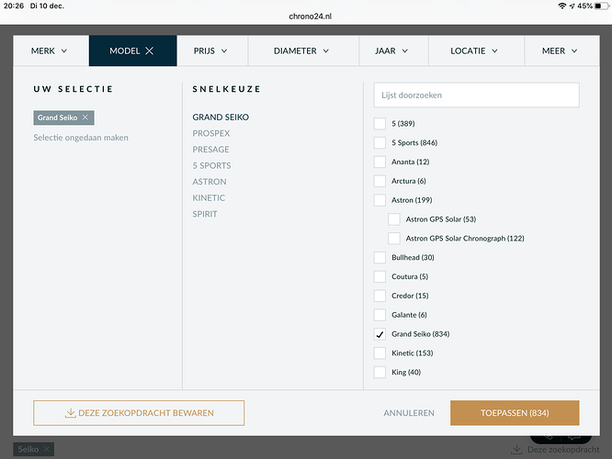Open the DIAMETER filter dropdown
The image size is (612, 459).
(301, 50)
